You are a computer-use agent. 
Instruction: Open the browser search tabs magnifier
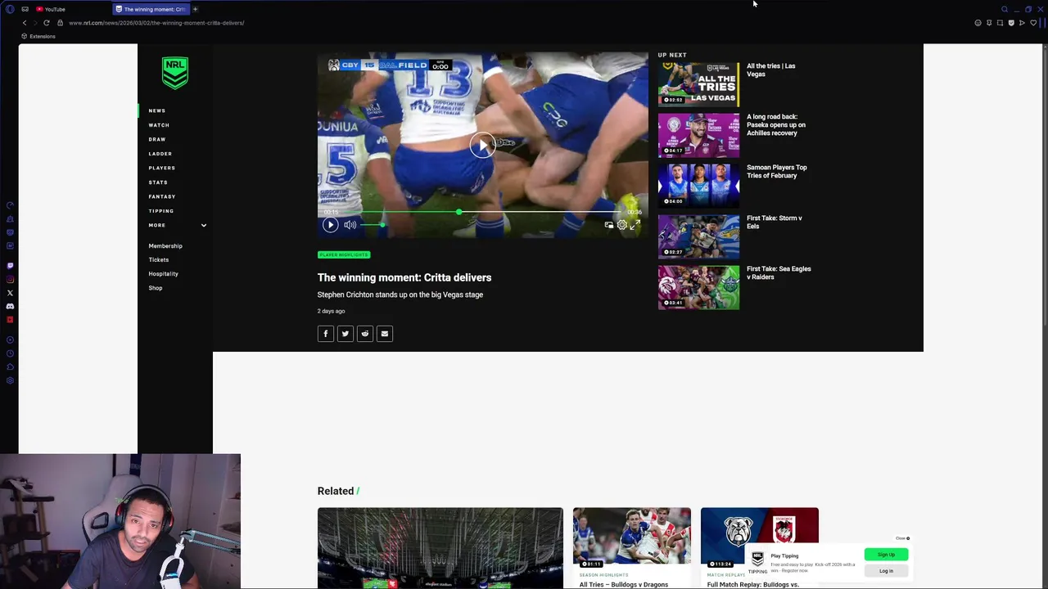pos(1005,9)
